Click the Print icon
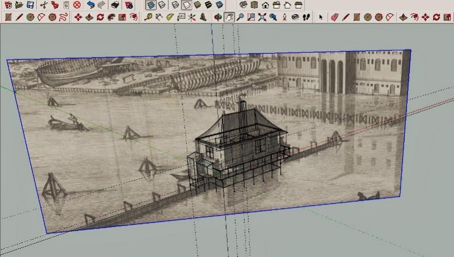 coord(115,5)
